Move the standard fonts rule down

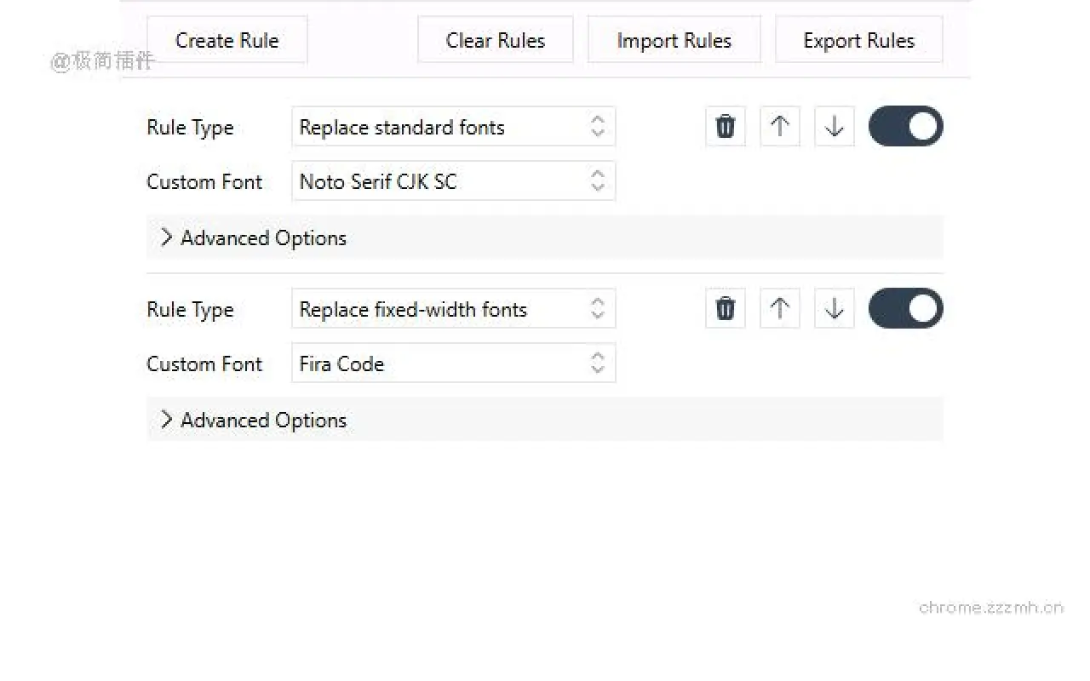(x=834, y=127)
